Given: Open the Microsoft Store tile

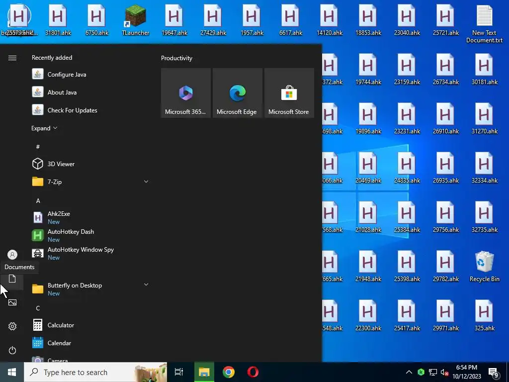Looking at the screenshot, I should coord(289,93).
